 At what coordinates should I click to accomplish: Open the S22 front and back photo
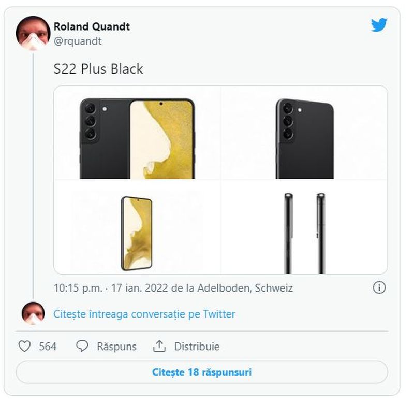[138, 133]
